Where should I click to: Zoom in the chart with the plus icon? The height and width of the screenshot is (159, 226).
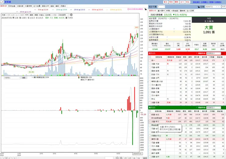121,158
